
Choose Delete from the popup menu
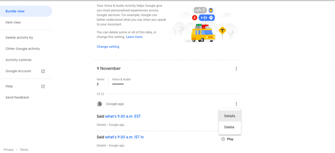coord(230,127)
